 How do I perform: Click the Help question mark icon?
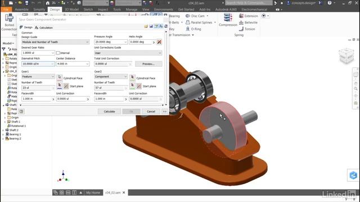[330, 3]
